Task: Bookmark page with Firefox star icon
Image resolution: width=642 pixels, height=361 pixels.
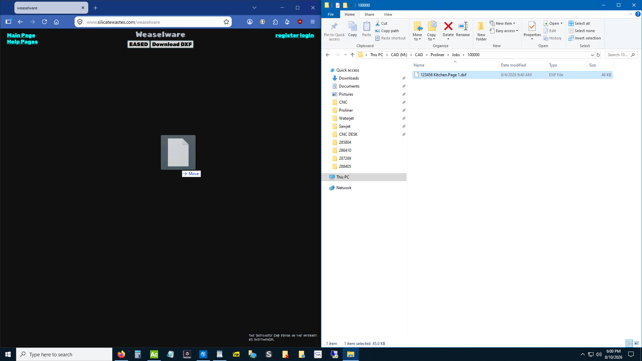Action: 226,22
